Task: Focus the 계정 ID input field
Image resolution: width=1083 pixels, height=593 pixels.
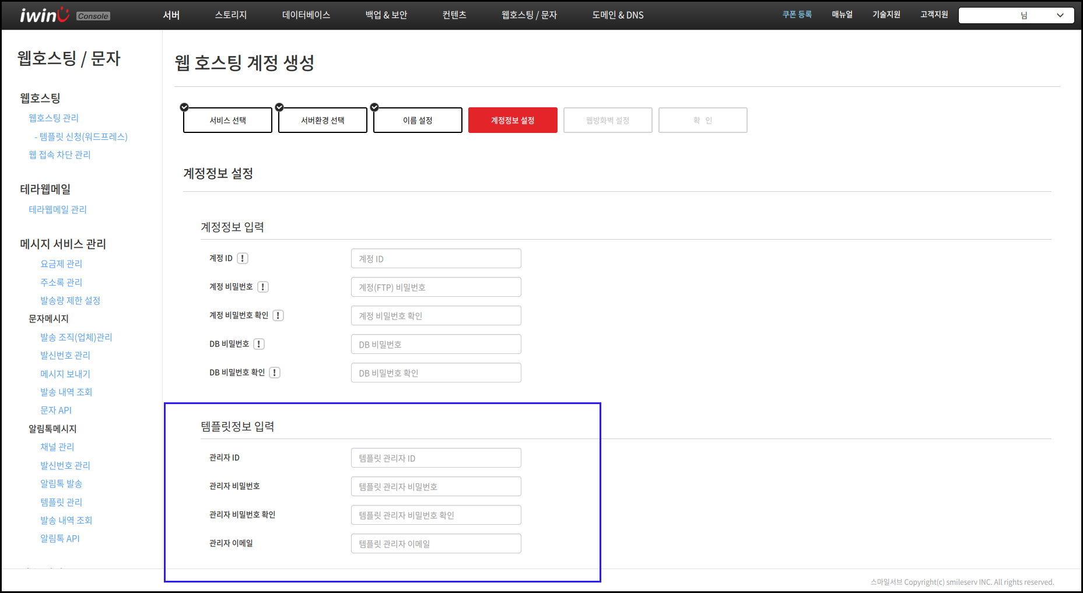Action: [x=436, y=258]
